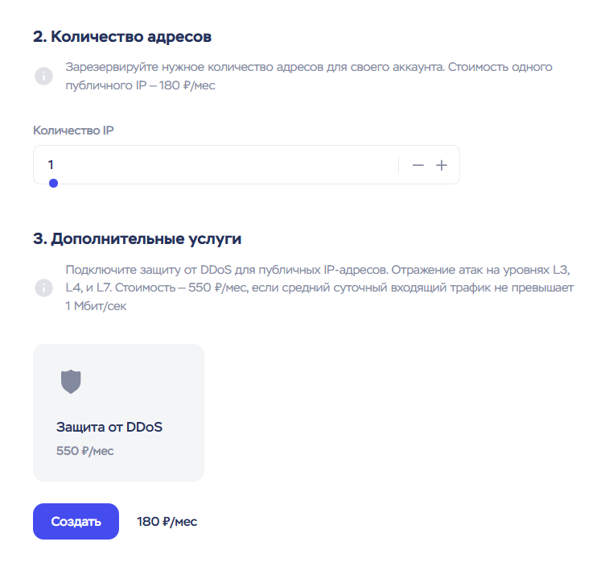Click the shield icon in DDoS card

[x=72, y=382]
